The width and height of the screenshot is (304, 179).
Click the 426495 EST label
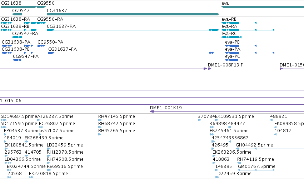pyautogui.click(x=220, y=145)
